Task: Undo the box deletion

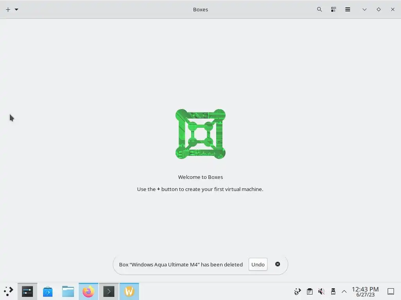Action: 258,264
